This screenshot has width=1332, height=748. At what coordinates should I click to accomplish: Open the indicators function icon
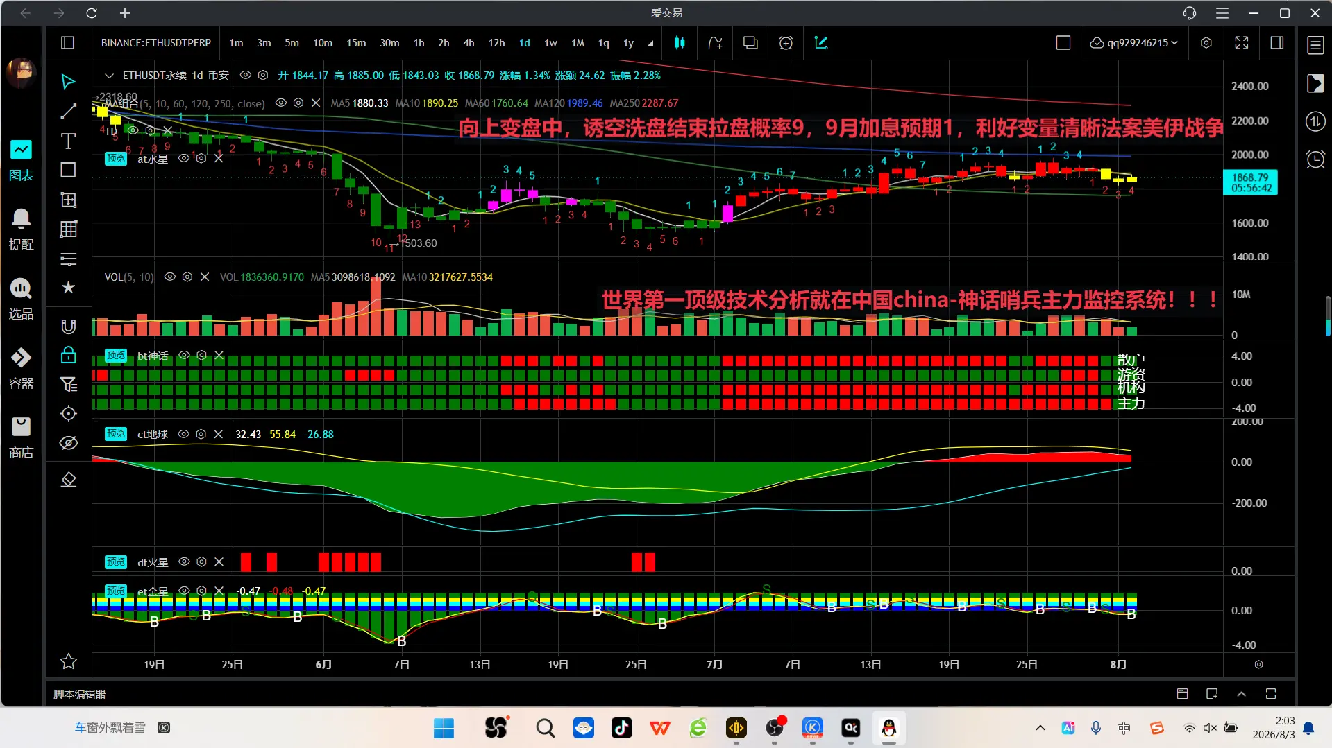click(715, 43)
